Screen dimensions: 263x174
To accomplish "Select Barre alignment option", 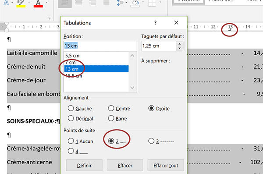I will (x=117, y=118).
